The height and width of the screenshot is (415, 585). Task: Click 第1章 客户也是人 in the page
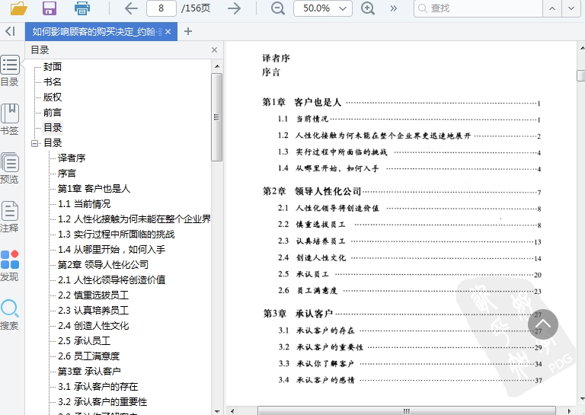click(302, 102)
